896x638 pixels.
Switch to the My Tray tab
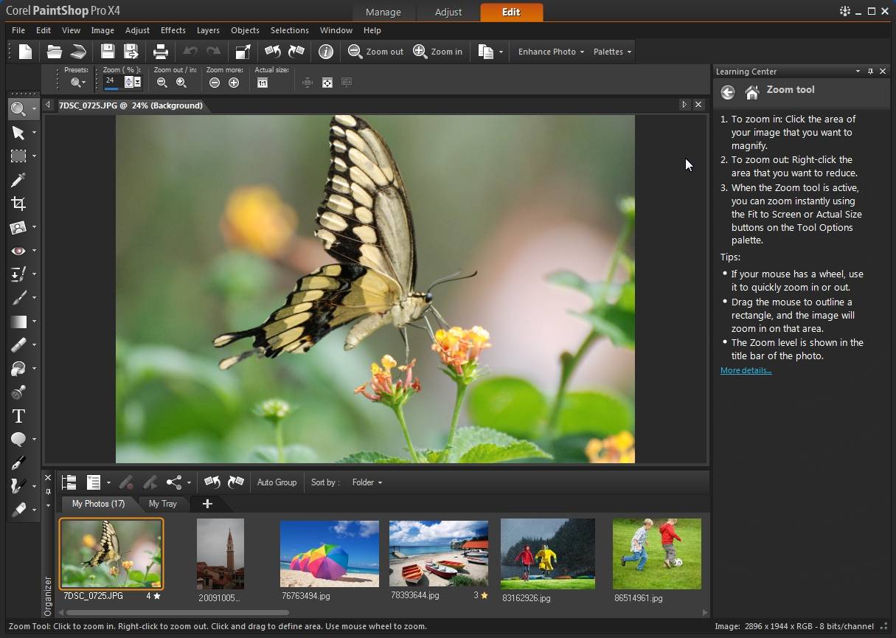coord(162,504)
